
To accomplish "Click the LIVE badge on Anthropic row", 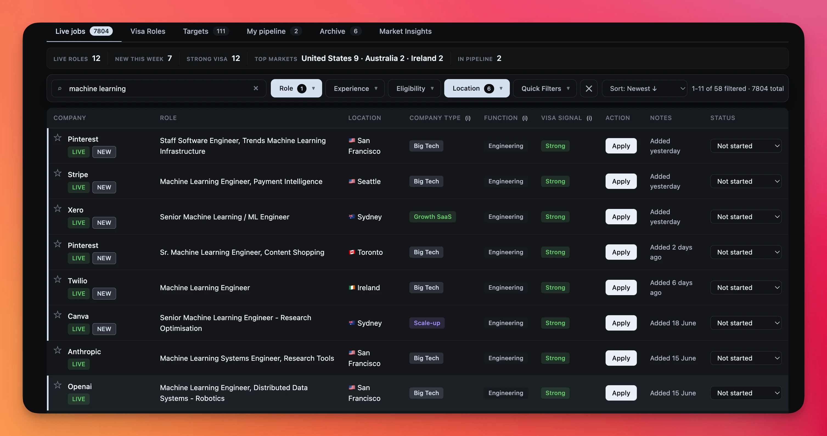I will pyautogui.click(x=79, y=364).
